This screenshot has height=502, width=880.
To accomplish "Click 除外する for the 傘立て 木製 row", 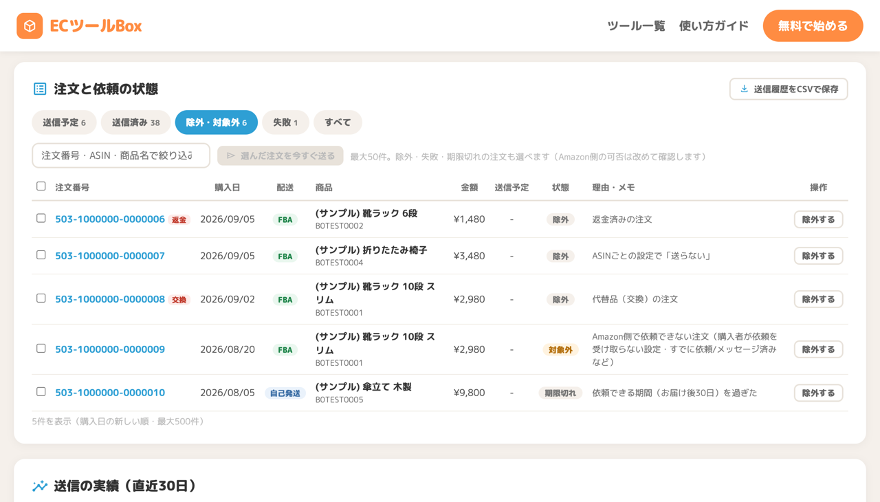I will (x=818, y=393).
